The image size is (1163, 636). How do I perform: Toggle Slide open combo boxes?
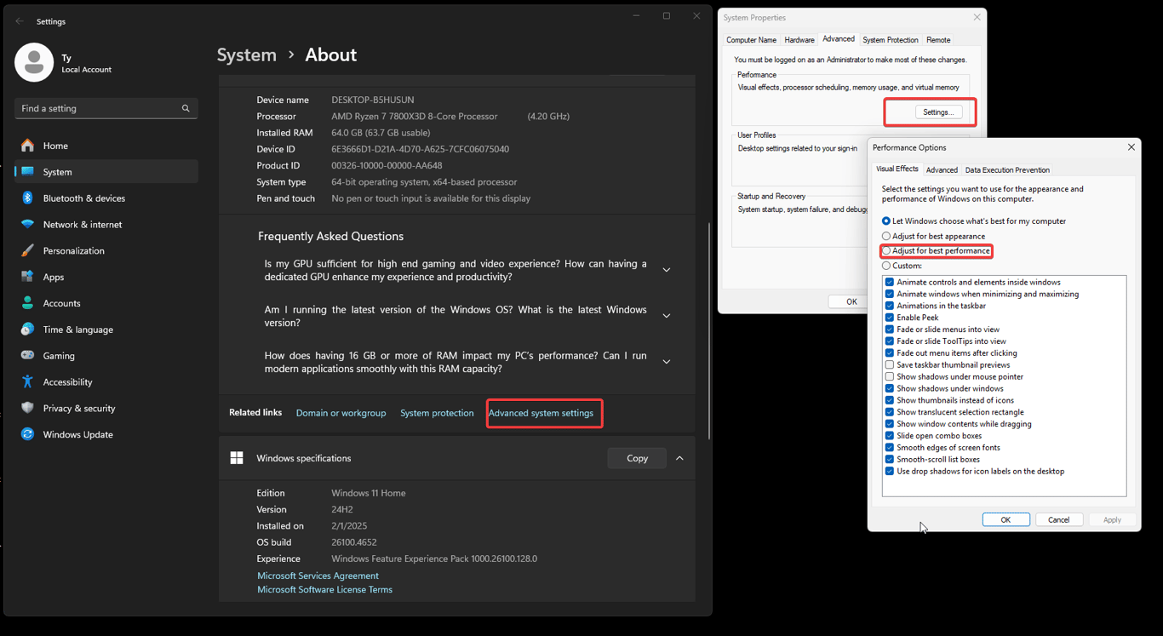(890, 436)
